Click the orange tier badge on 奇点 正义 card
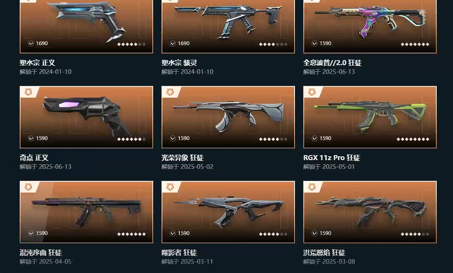This screenshot has height=273, width=453. (28, 92)
